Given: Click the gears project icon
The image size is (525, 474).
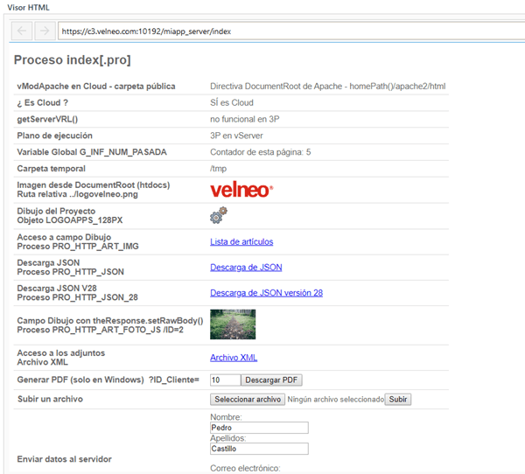Looking at the screenshot, I should 219,215.
